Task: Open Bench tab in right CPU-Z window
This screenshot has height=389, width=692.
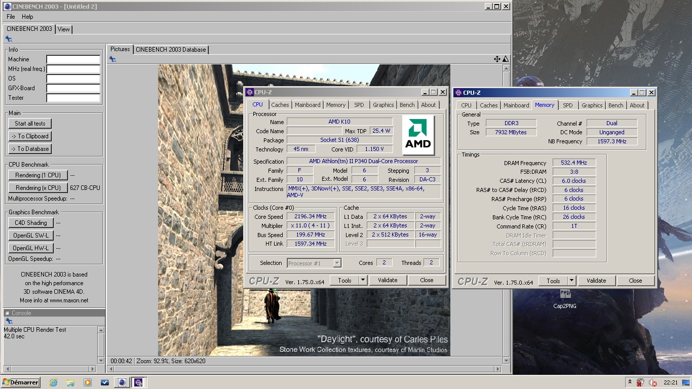Action: 616,105
